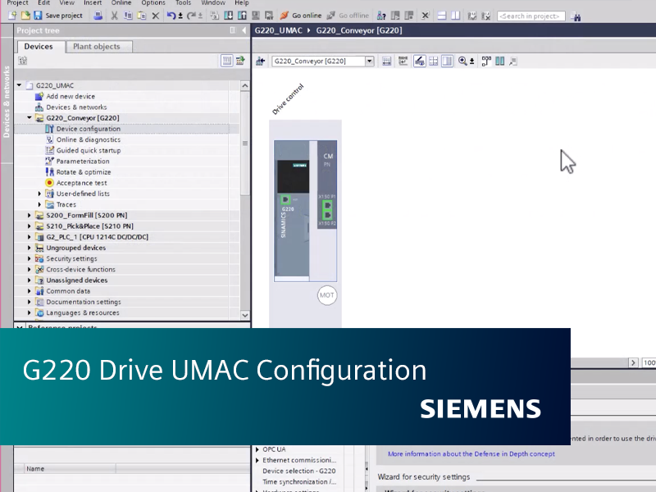Expand the Traces node in the project tree

39,204
